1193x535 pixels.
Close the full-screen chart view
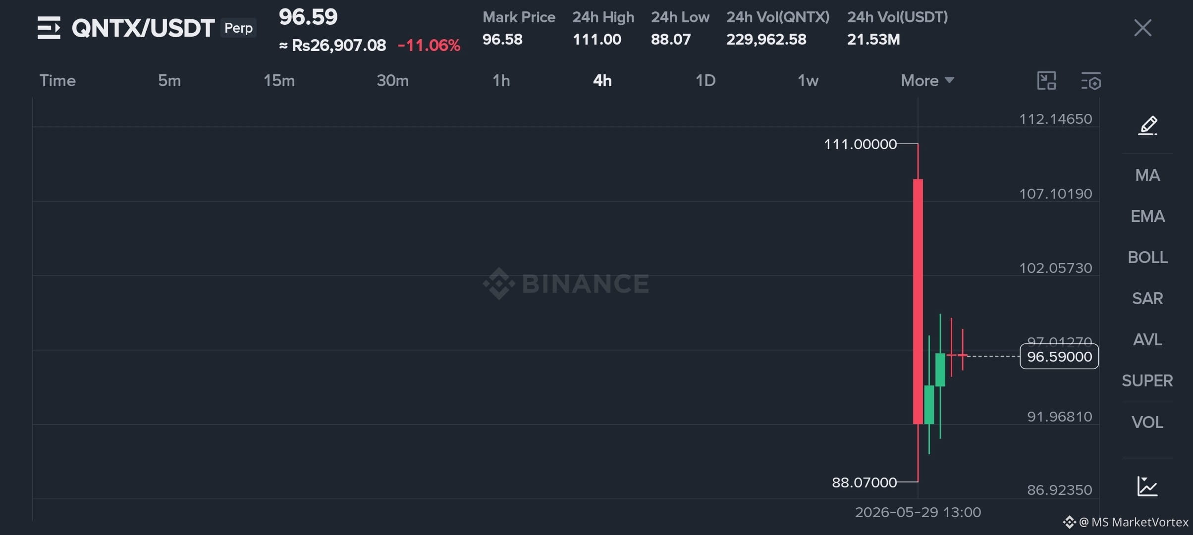pyautogui.click(x=1142, y=28)
